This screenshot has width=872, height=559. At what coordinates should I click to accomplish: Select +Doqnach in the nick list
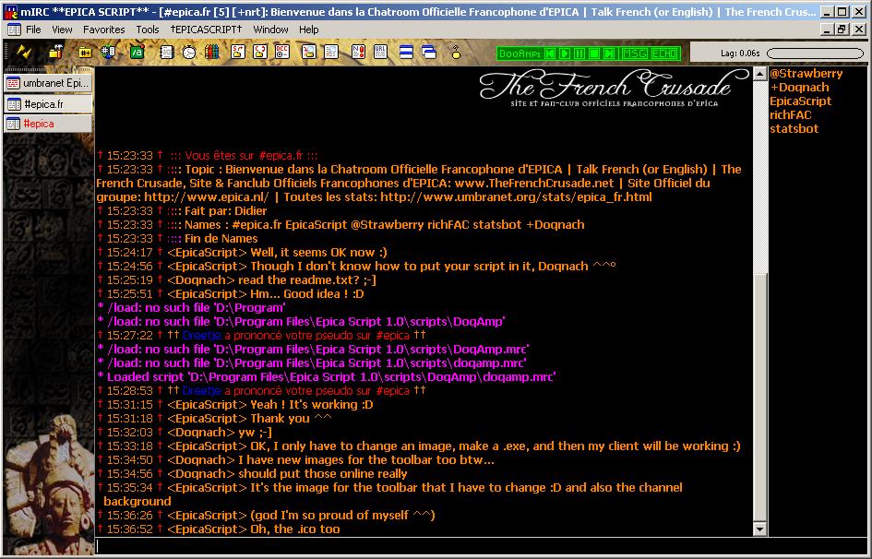pyautogui.click(x=800, y=88)
